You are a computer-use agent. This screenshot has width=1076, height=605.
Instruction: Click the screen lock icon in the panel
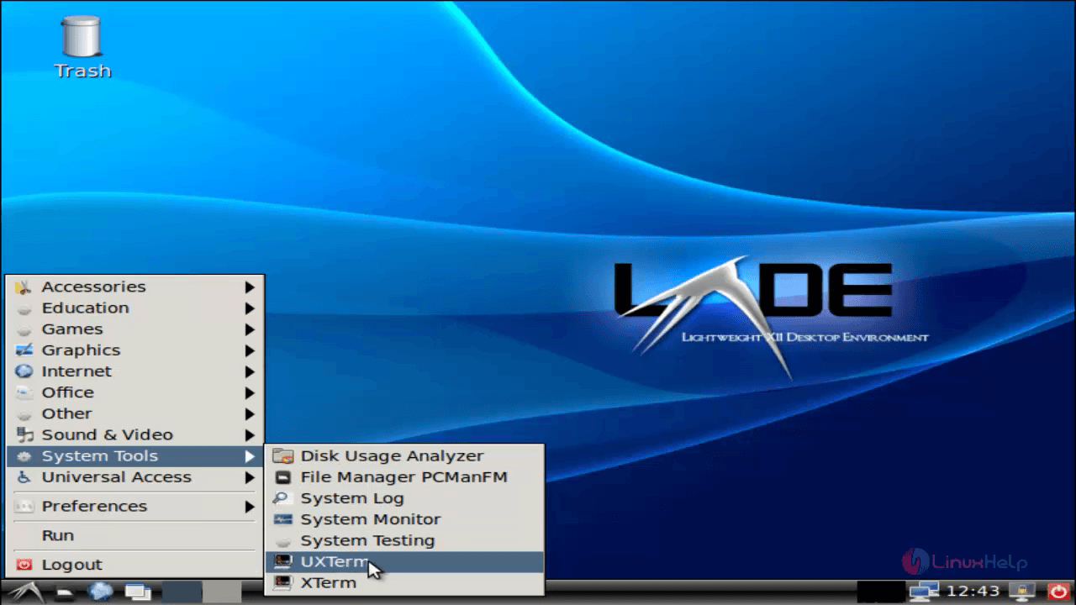[x=1022, y=592]
